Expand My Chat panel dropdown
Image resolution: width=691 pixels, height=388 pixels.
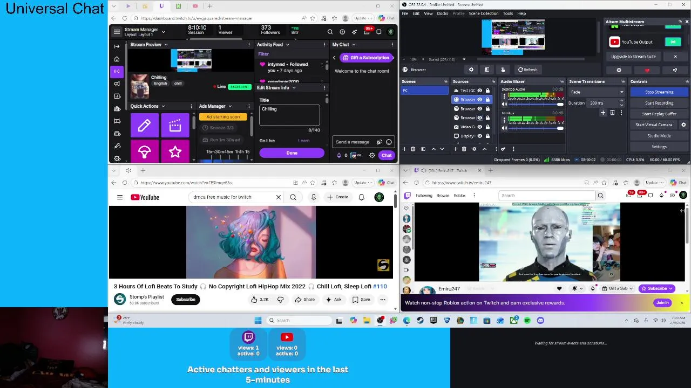click(x=354, y=45)
